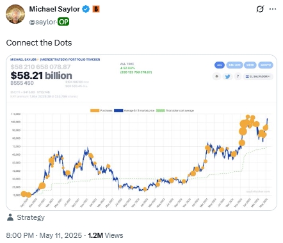Screen dimensions: 283x243
Task: Expand the El Salvador country selector
Action: 258,76
